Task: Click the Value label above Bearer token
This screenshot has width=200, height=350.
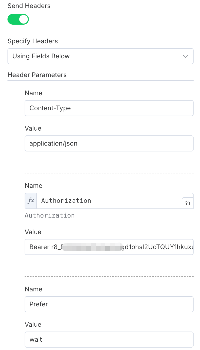Action: tap(33, 232)
